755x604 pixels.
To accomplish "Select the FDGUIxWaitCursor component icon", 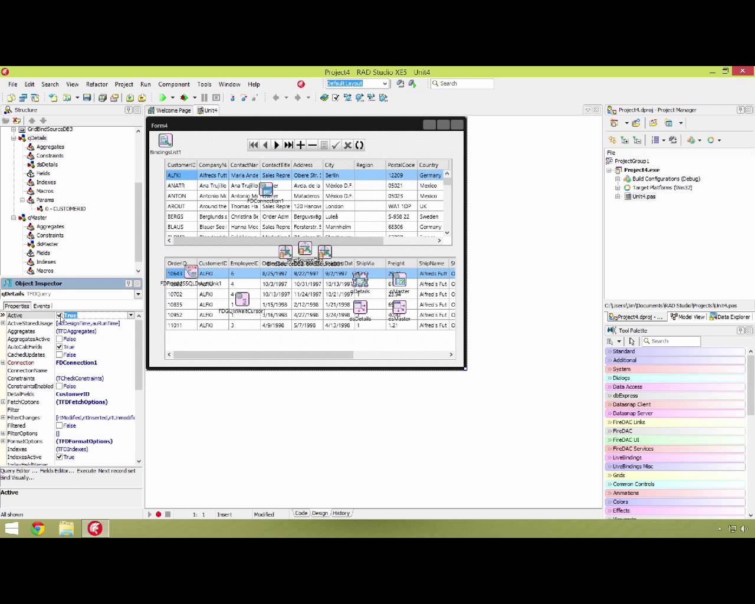I will (x=242, y=299).
